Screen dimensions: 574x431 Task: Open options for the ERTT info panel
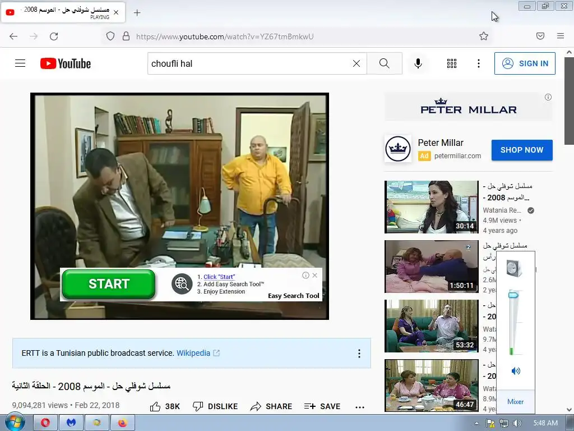pyautogui.click(x=359, y=354)
